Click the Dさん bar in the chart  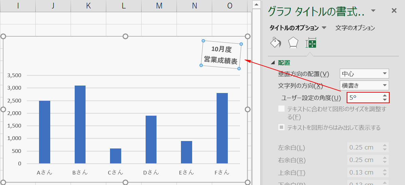(151, 139)
